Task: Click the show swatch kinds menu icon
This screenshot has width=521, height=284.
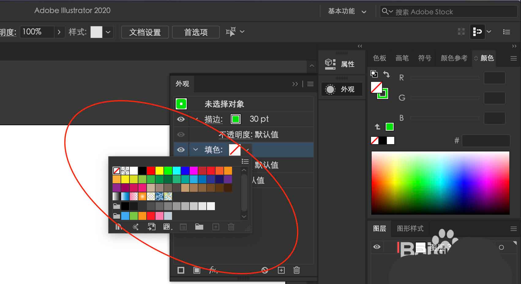Action: [167, 227]
